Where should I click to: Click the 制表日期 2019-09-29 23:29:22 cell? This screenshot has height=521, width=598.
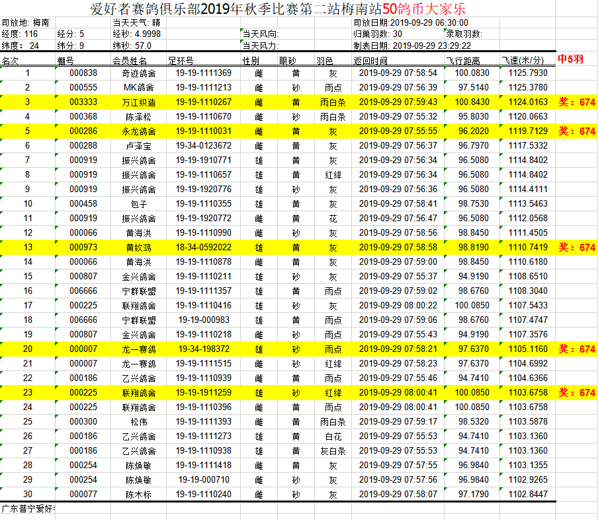(413, 46)
